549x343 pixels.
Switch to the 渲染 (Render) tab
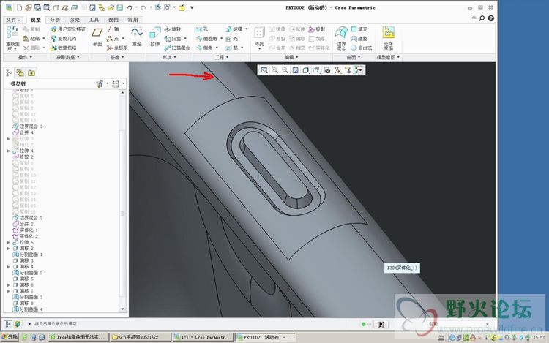[74, 20]
